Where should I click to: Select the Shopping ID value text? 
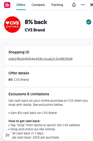click(x=40, y=59)
